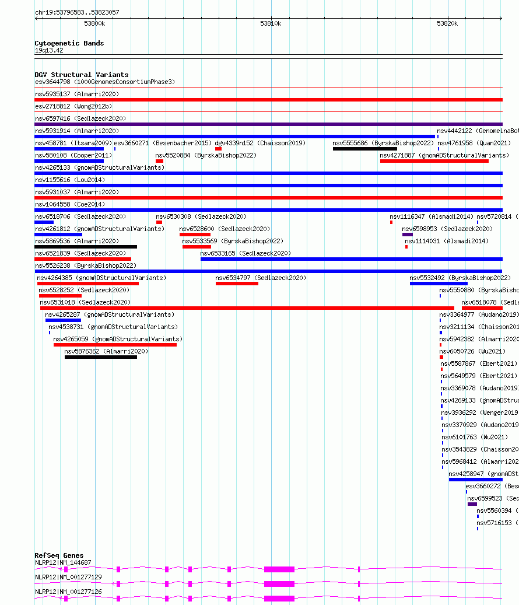Click the DGV Structural Variants track title
Screen dimensions: 519x605
[x=82, y=75]
